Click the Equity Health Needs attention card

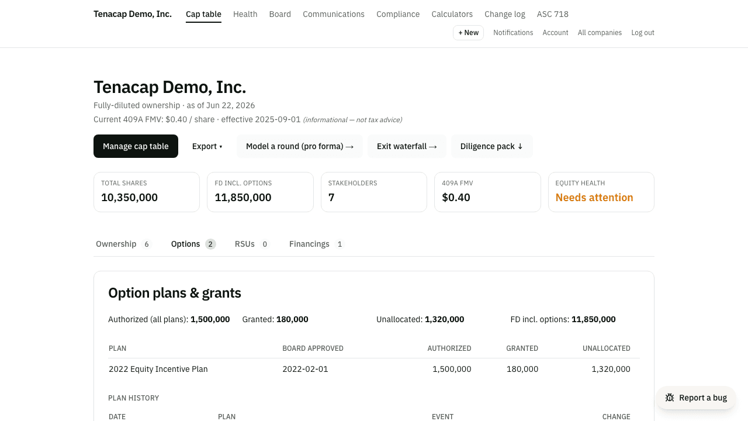[x=601, y=192]
